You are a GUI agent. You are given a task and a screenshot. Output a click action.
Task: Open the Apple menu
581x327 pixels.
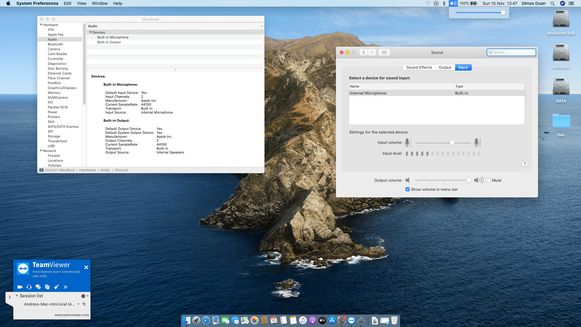coord(8,3)
